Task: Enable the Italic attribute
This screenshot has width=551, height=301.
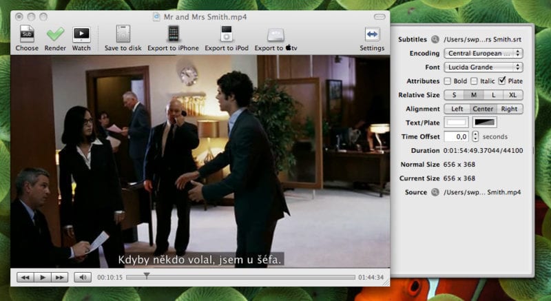Action: pos(474,81)
